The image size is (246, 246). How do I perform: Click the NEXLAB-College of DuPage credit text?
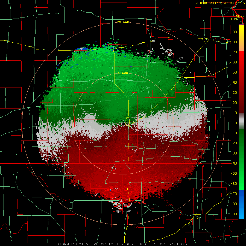click(x=220, y=3)
